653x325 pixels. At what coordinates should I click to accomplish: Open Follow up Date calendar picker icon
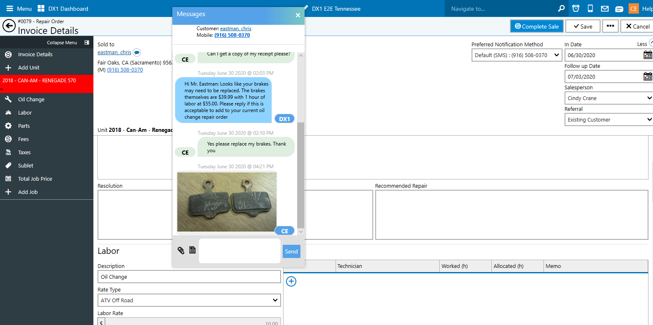[x=648, y=76]
